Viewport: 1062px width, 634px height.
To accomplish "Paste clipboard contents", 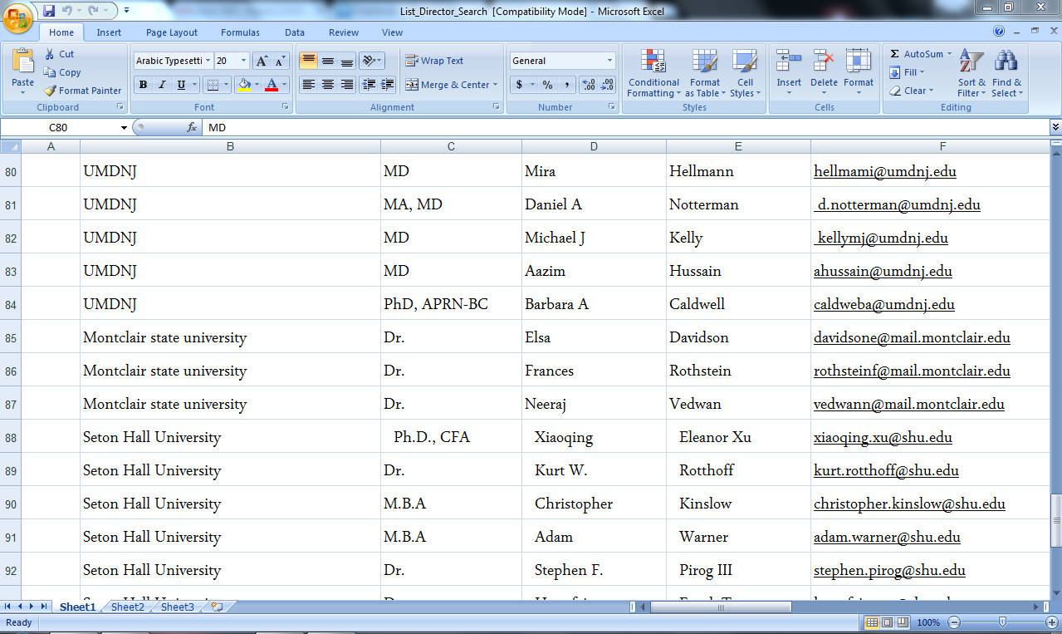I will 23,68.
